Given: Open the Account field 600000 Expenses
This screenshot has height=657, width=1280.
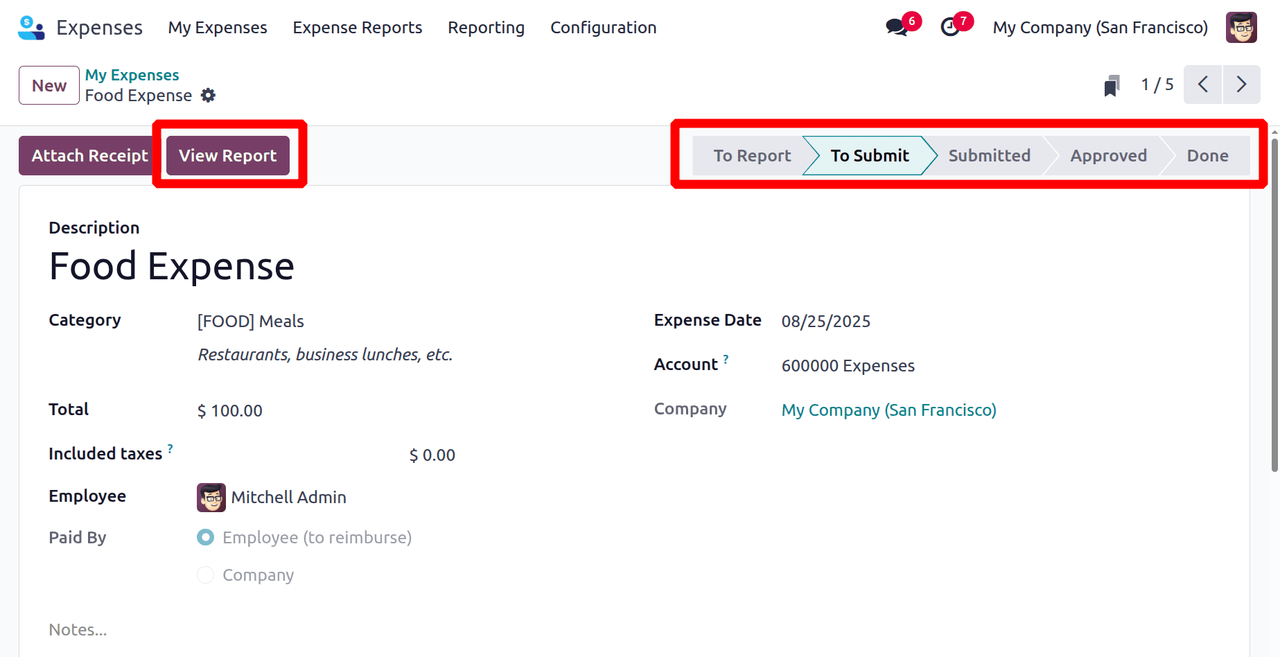Looking at the screenshot, I should point(848,366).
